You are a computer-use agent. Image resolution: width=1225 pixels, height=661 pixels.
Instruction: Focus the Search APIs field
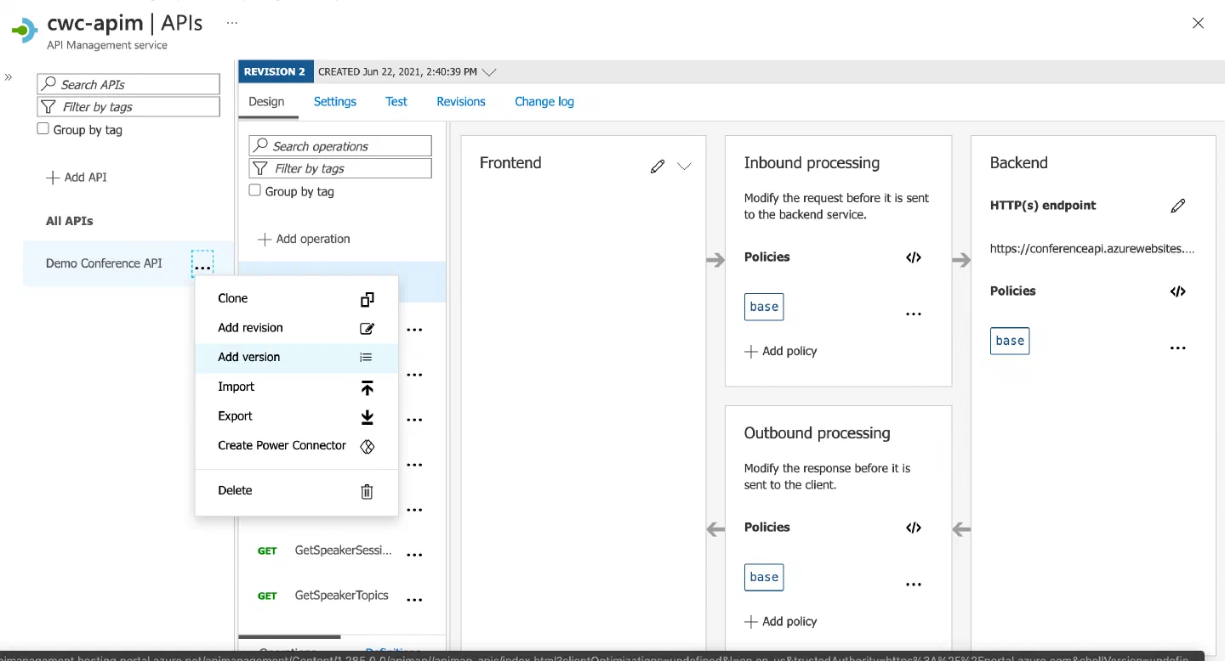point(128,84)
